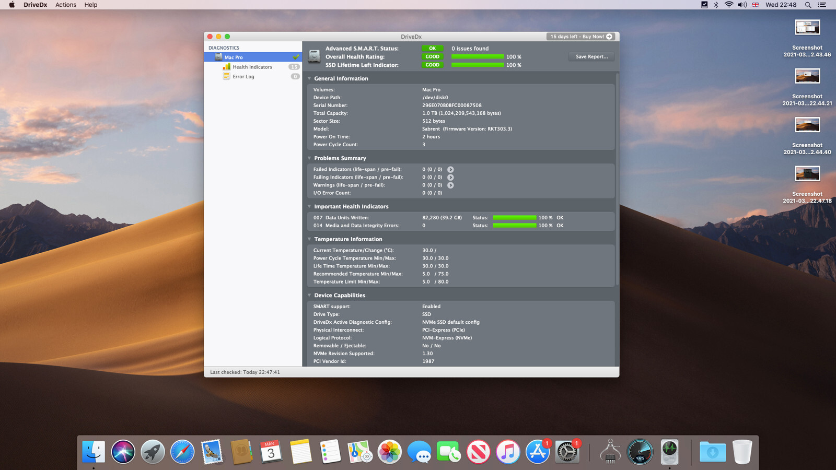Viewport: 836px width, 470px height.
Task: Open the Help menu
Action: [91, 5]
